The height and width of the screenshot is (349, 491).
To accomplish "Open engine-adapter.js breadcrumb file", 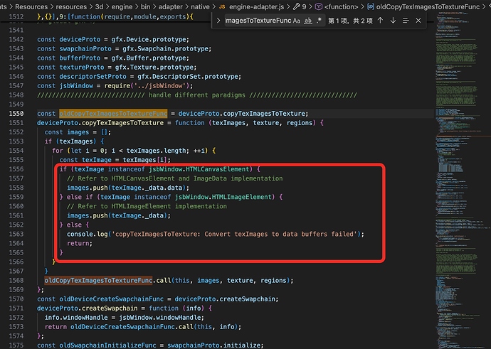I will 257,6.
